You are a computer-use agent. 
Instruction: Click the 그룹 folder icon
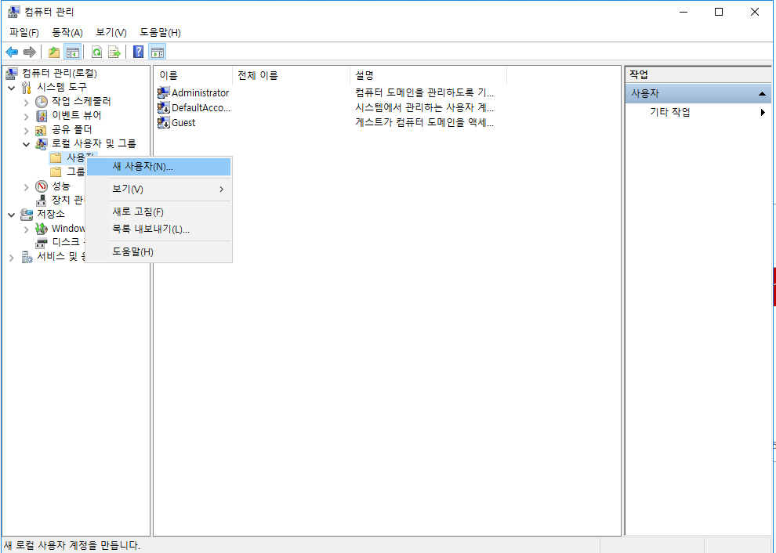click(56, 172)
